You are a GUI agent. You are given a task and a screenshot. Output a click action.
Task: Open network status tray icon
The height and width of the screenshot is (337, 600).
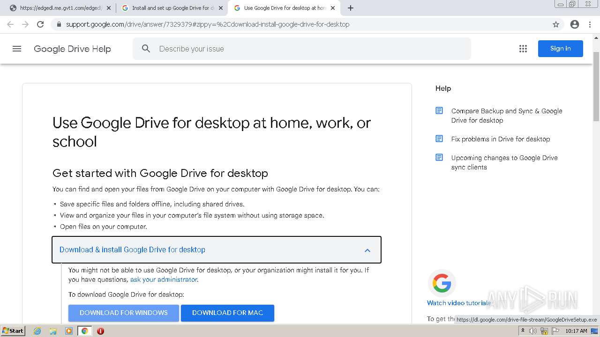click(544, 331)
